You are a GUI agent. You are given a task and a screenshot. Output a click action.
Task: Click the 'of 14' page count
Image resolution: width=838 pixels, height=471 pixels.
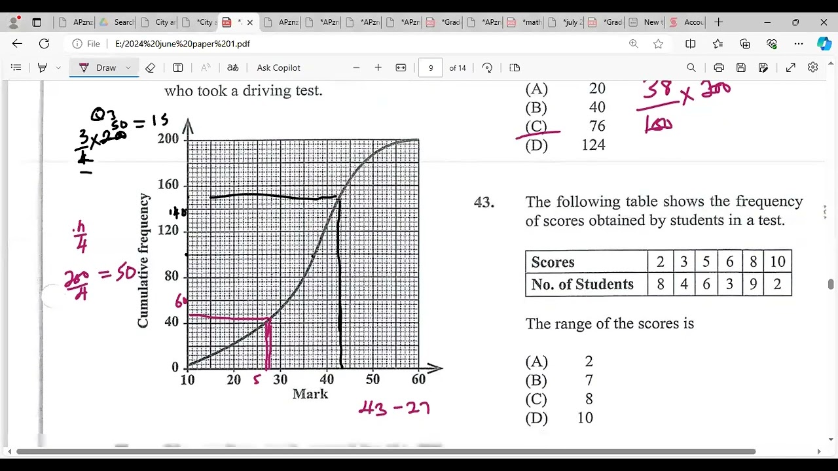click(458, 67)
